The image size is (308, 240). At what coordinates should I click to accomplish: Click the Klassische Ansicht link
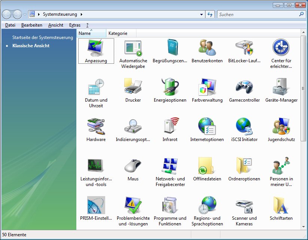click(x=31, y=46)
